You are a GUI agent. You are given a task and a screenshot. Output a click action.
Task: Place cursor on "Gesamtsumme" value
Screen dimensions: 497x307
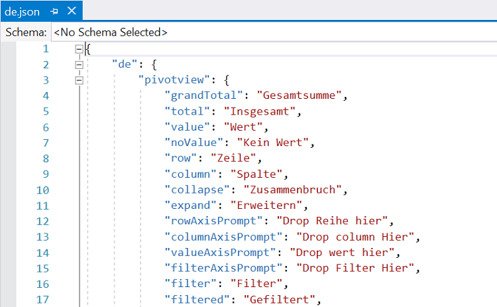pos(300,95)
